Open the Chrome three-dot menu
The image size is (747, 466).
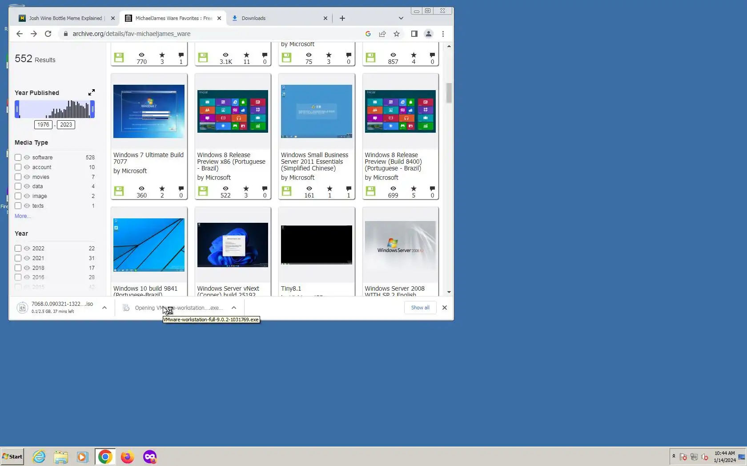point(443,34)
